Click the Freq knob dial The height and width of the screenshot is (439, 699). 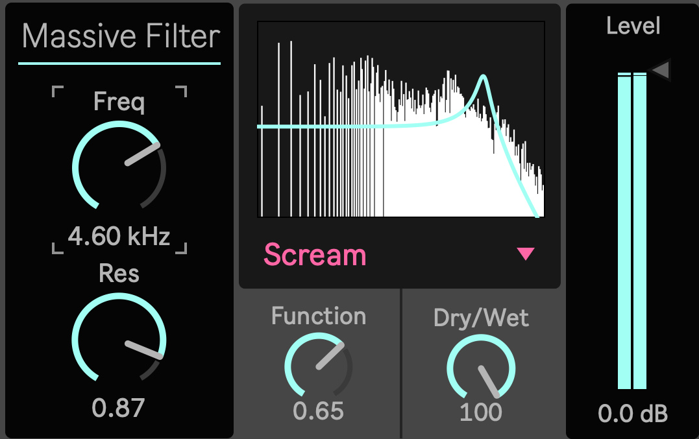[119, 167]
